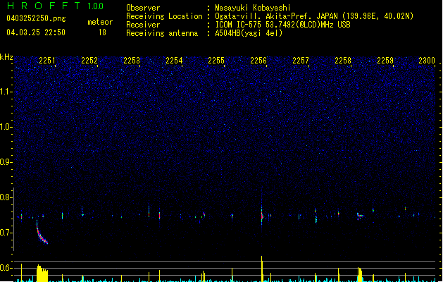443x282 pixels.
Task: Click the 2254 time axis marker
Action: [174, 60]
